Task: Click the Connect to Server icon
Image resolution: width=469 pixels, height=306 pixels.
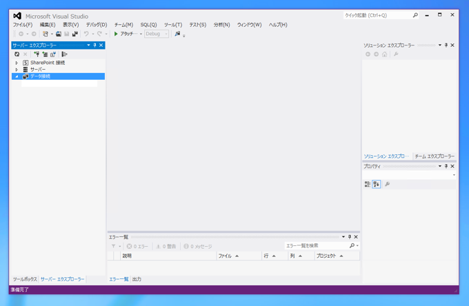Action: [45, 54]
